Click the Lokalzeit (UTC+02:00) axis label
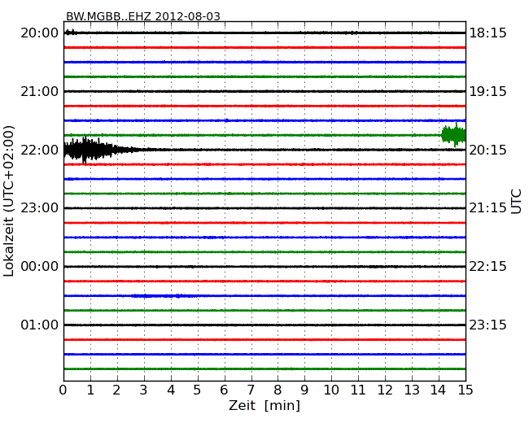Viewport: 529px width, 423px height. pos(9,201)
